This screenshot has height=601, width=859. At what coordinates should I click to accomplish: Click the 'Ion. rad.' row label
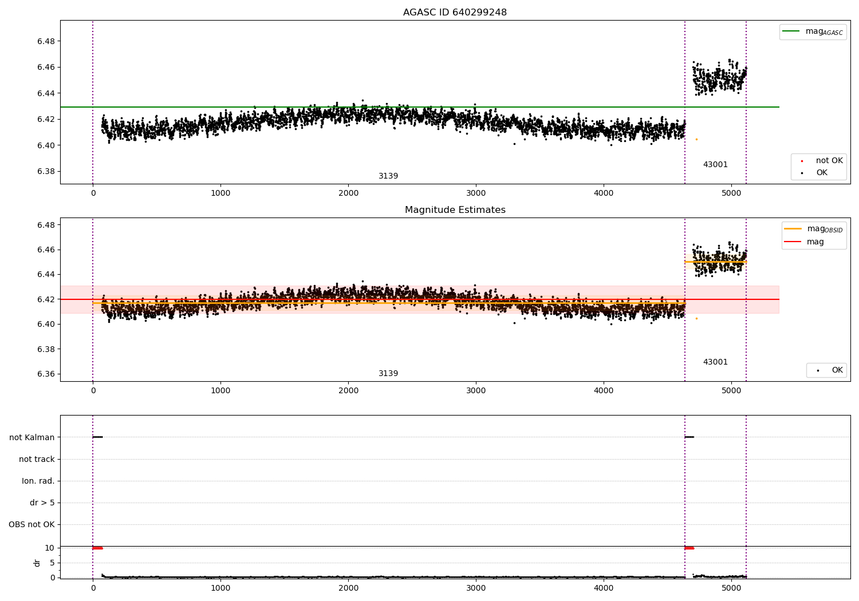point(38,481)
